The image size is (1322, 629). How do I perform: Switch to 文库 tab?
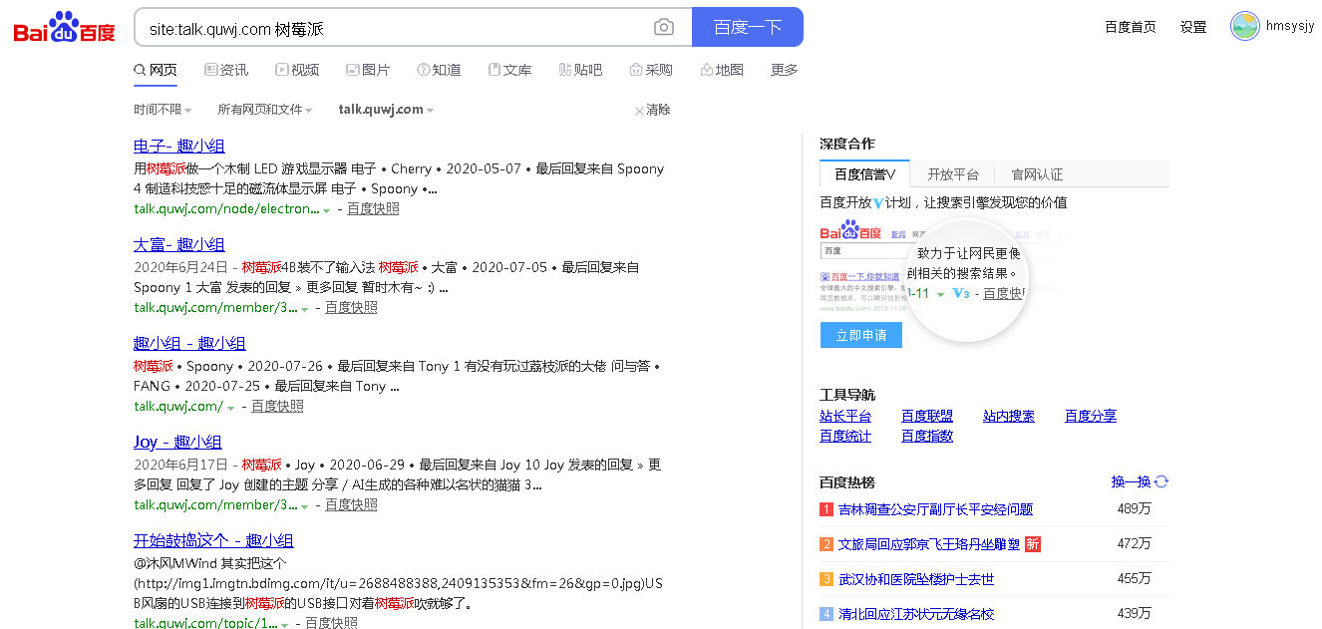point(509,70)
